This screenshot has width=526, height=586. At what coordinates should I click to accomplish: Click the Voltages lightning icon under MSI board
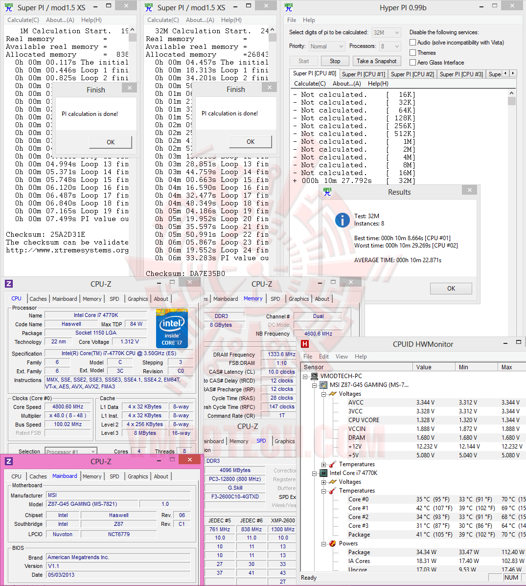(332, 394)
